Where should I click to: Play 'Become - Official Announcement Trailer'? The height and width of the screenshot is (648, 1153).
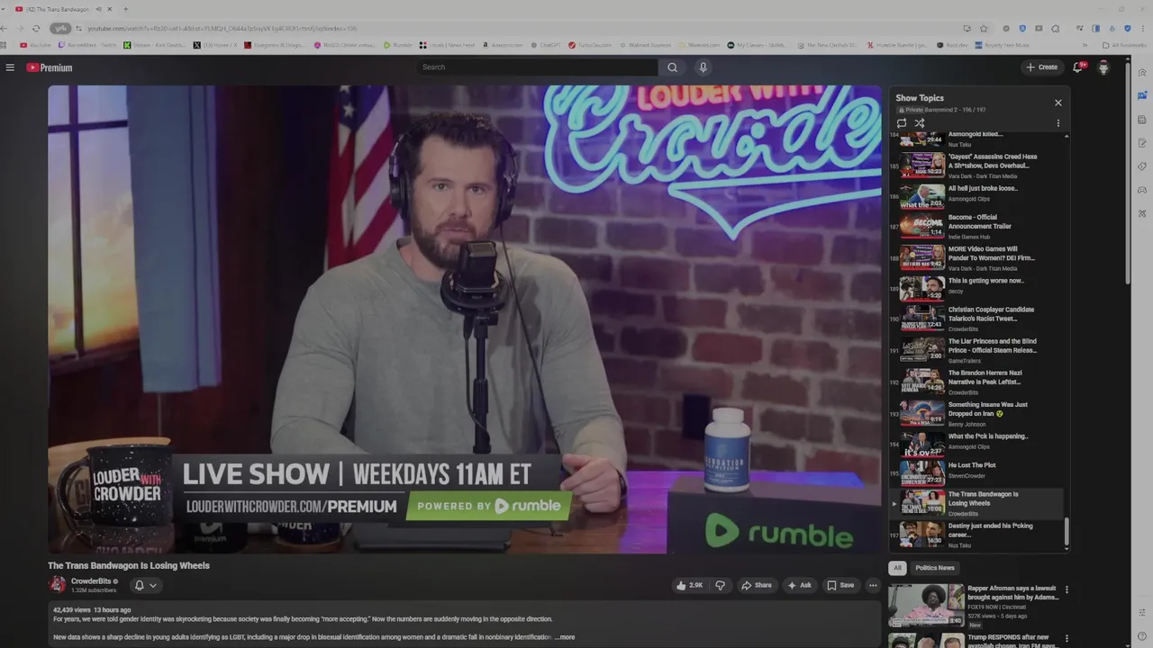coord(977,226)
